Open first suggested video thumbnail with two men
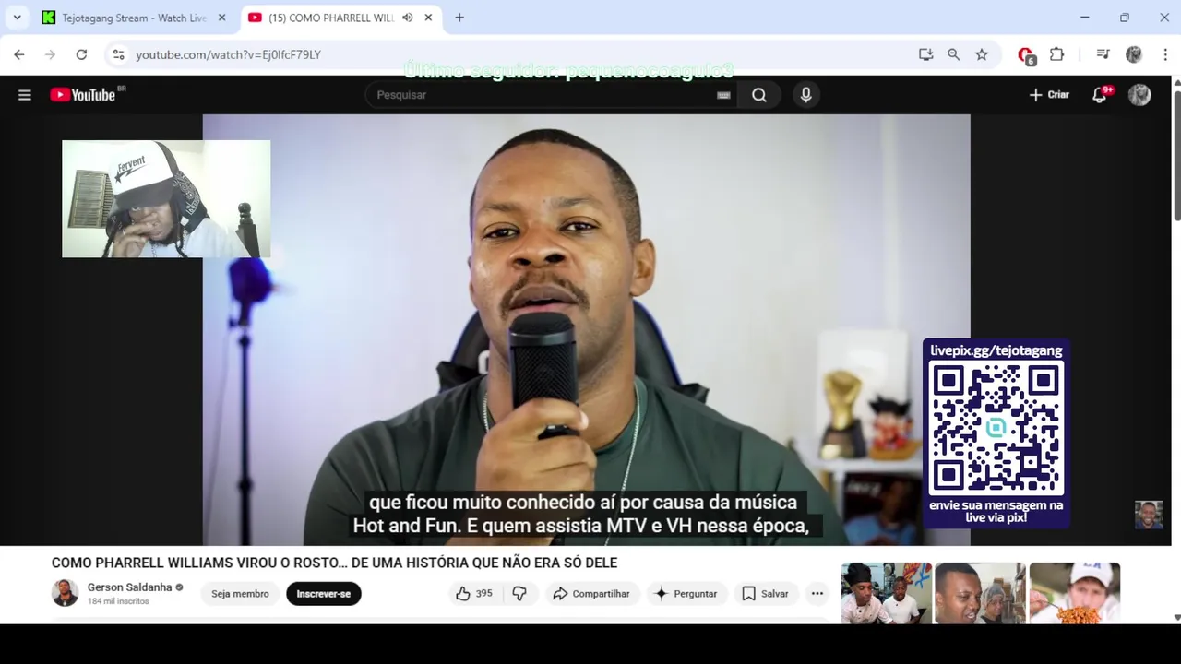The width and height of the screenshot is (1181, 664). click(x=886, y=593)
